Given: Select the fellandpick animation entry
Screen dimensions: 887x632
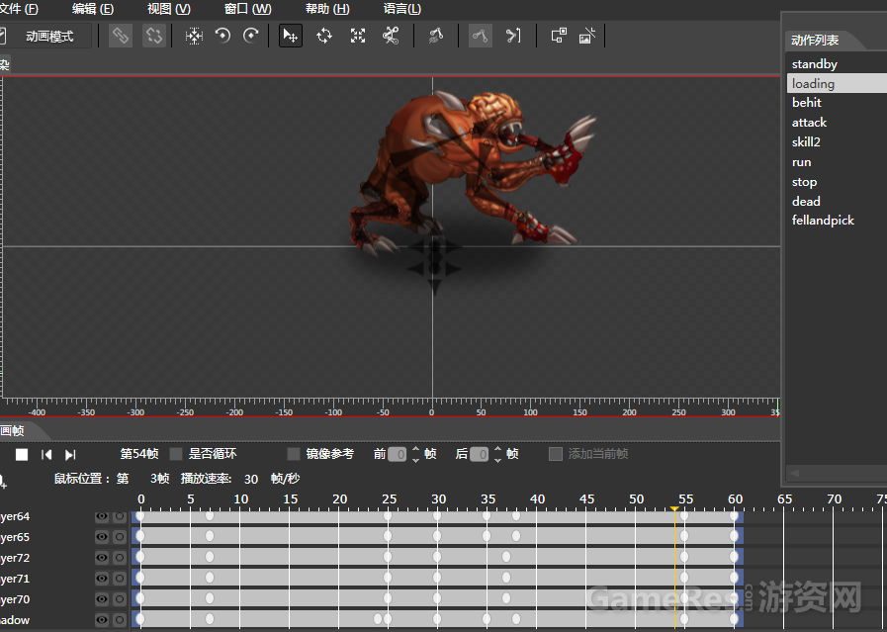Looking at the screenshot, I should pyautogui.click(x=823, y=221).
